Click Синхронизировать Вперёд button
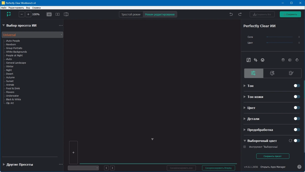 click(219, 168)
